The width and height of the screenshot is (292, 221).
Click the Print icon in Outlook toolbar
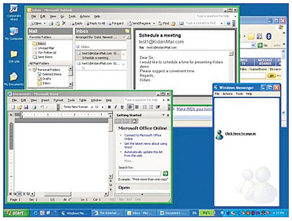(x=51, y=23)
